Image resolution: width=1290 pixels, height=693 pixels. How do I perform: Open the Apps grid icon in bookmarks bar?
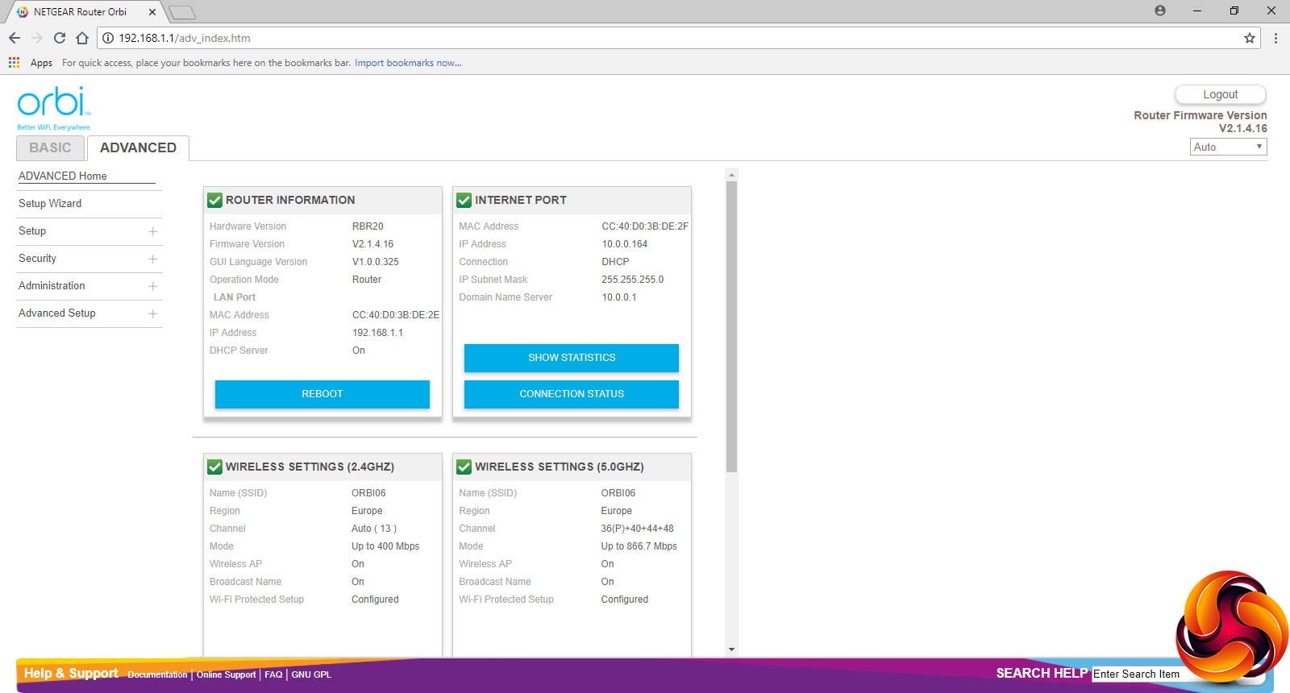click(14, 62)
